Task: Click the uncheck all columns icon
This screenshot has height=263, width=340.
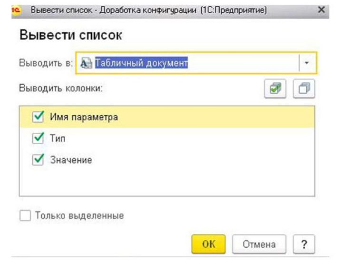Action: [x=304, y=89]
